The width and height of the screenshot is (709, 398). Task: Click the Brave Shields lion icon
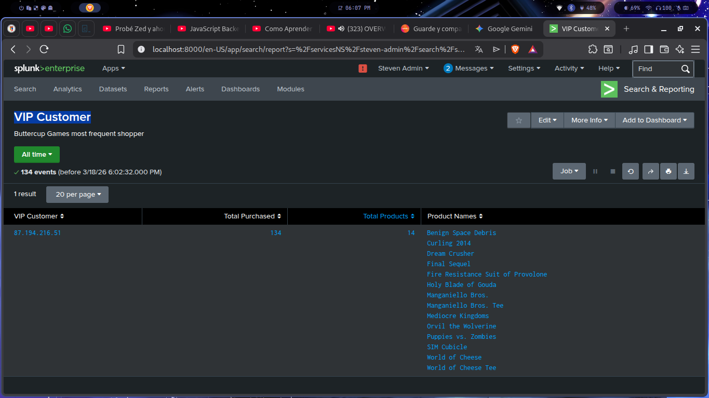515,49
